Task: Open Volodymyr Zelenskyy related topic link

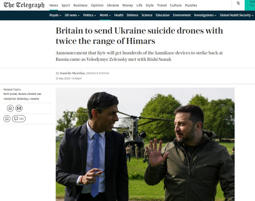Action: tap(16, 99)
